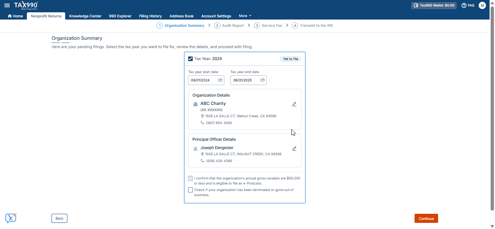Check the organization terminated checkbox

click(190, 190)
